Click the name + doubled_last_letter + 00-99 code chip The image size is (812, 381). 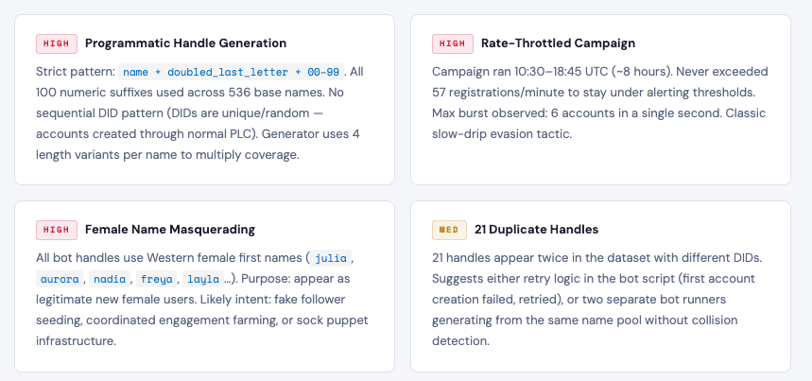tap(231, 72)
